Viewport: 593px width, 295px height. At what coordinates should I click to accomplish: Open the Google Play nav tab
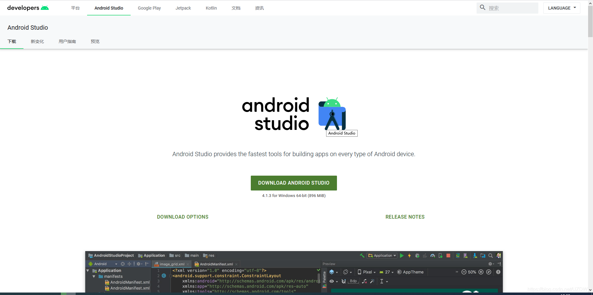point(149,8)
